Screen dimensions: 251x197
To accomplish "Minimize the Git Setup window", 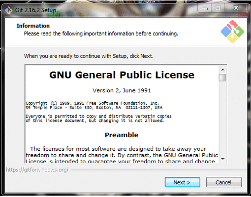I will click(205, 8).
